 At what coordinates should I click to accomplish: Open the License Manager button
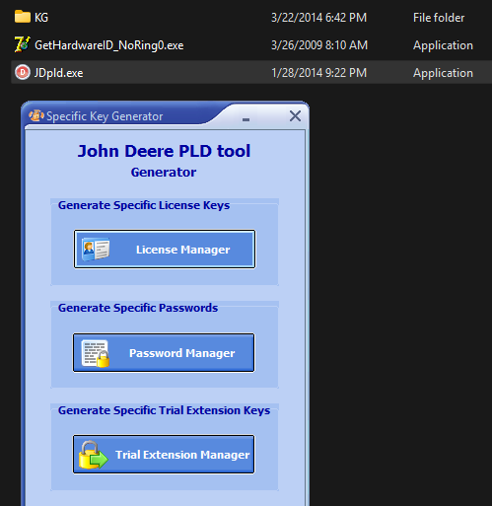[x=165, y=250]
